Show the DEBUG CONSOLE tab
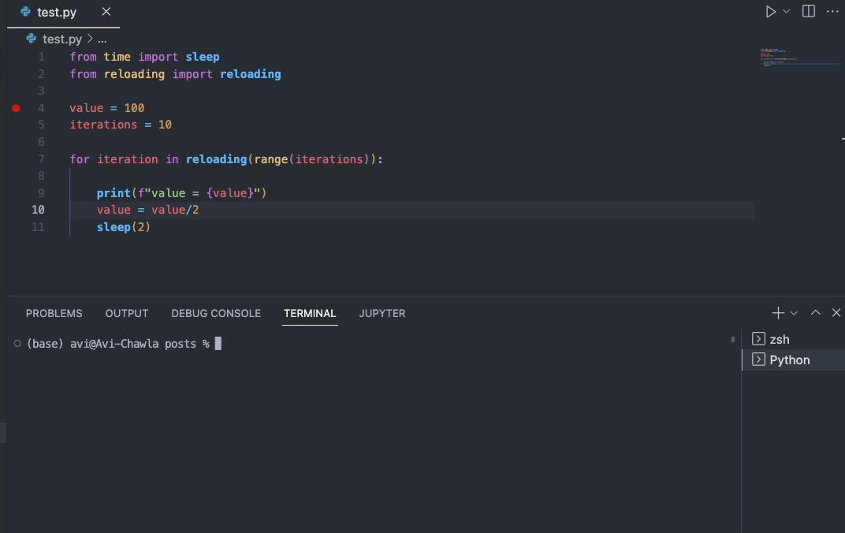845x533 pixels. pos(216,313)
